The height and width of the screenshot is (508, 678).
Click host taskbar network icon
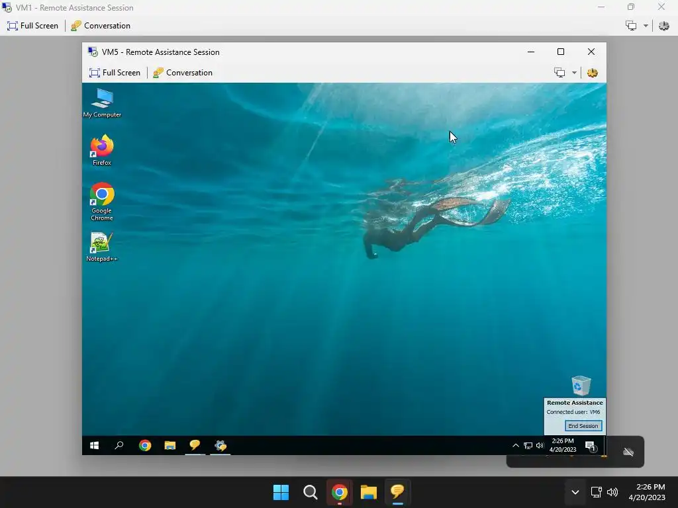[597, 492]
